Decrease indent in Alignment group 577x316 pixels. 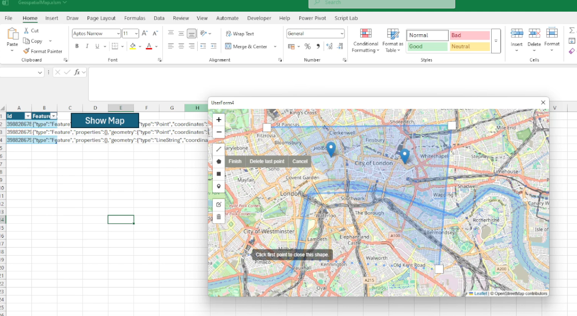tap(203, 46)
